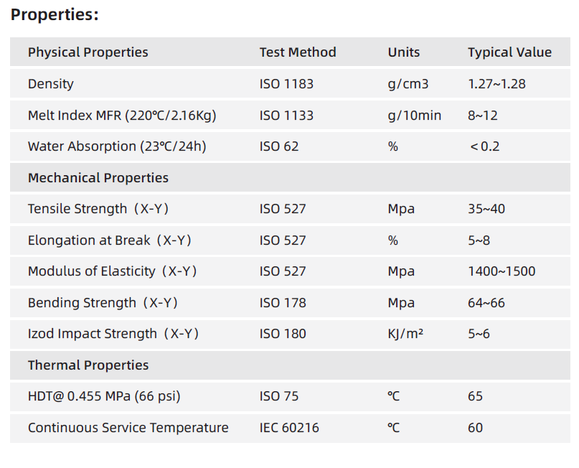Select the Melt Index MFR row label

point(122,116)
